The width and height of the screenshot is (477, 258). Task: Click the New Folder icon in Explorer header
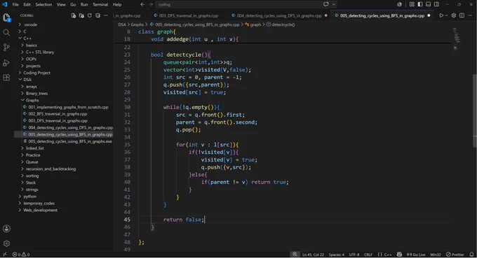click(x=81, y=15)
